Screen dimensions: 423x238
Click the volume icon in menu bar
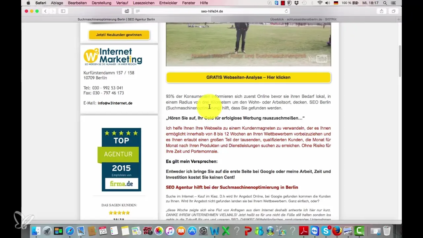pos(328,3)
